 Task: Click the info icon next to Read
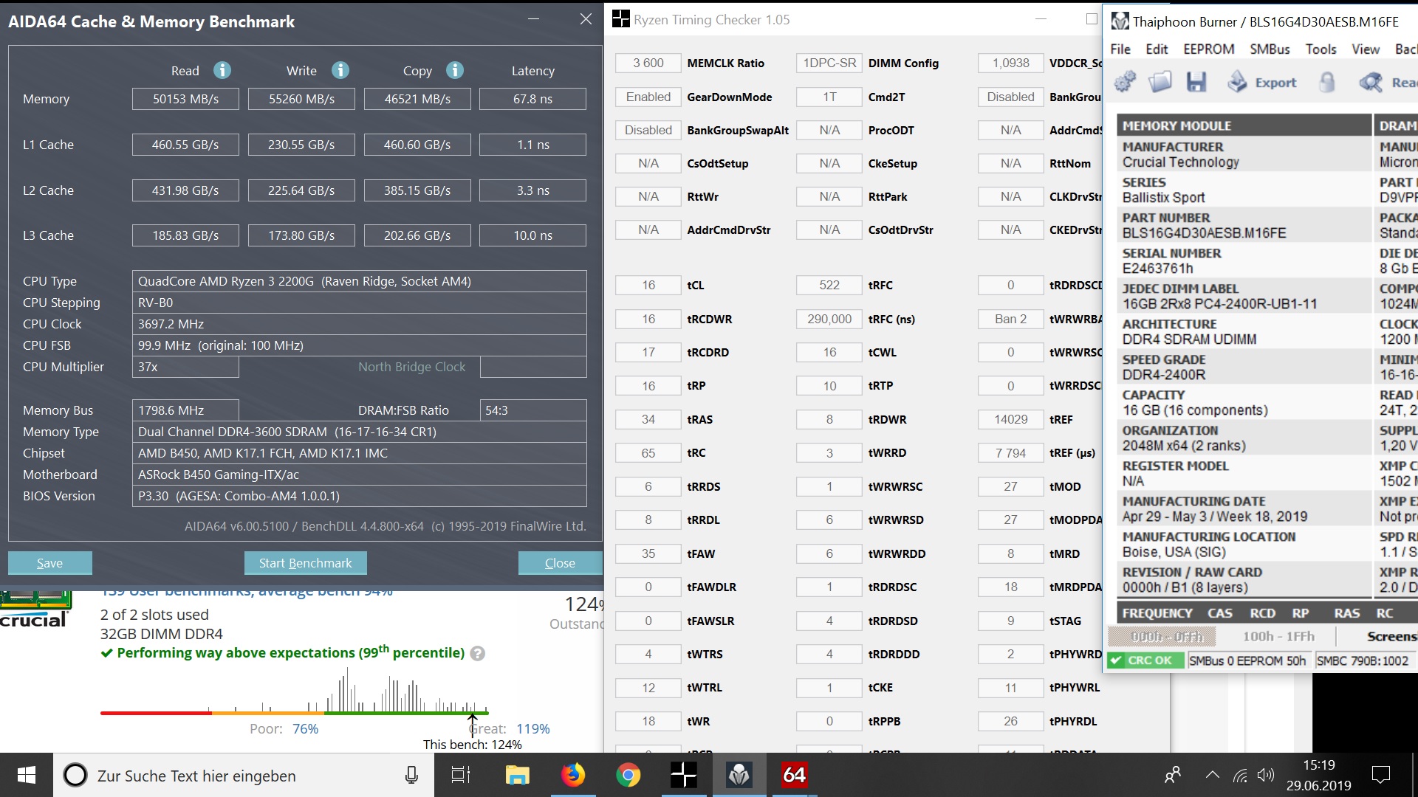(222, 70)
